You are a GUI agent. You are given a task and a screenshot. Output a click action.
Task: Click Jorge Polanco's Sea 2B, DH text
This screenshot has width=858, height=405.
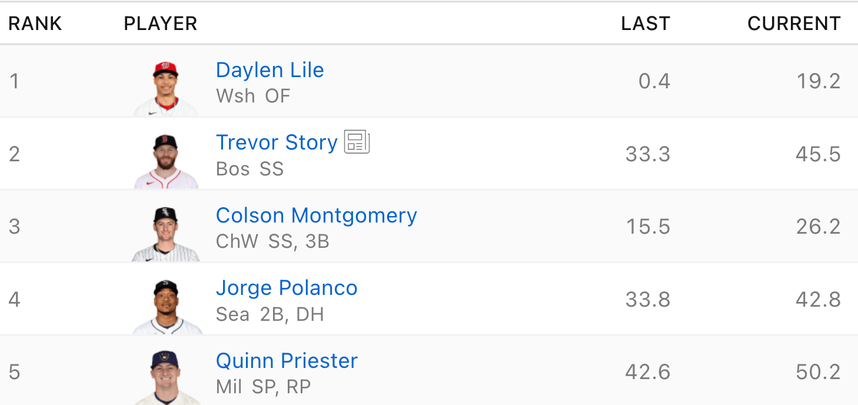pyautogui.click(x=270, y=314)
